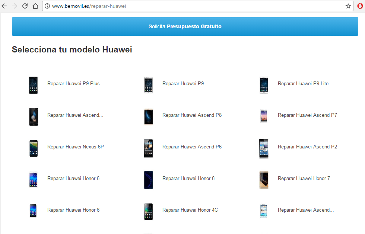Click Huawei Ascend P7 phone thumbnail
The image size is (365, 234).
point(264,116)
